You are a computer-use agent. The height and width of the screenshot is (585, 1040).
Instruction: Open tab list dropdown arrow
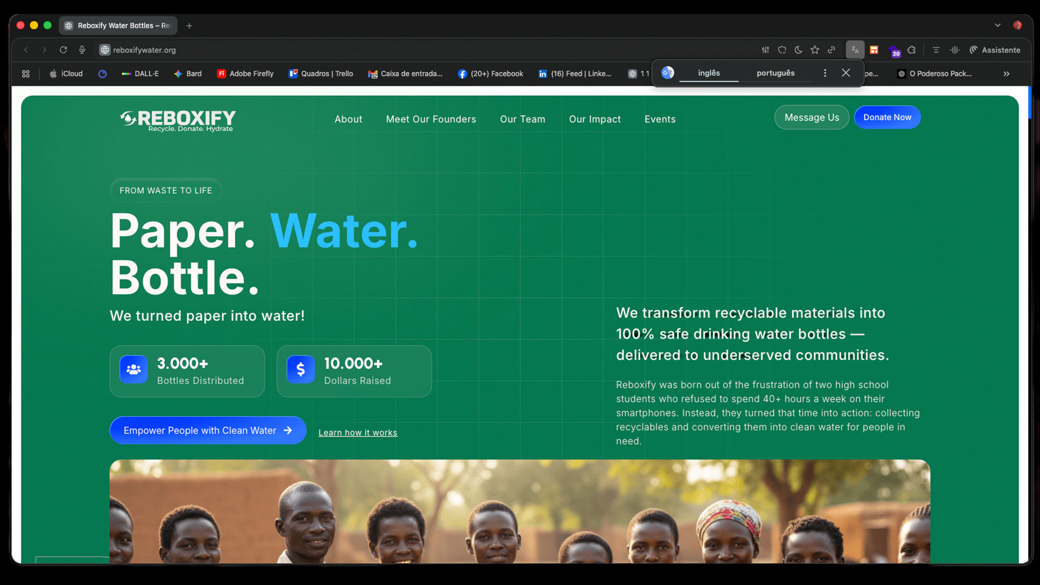[x=998, y=25]
